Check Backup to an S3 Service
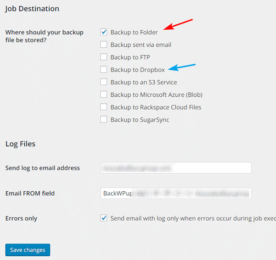The width and height of the screenshot is (276, 260). [103, 82]
